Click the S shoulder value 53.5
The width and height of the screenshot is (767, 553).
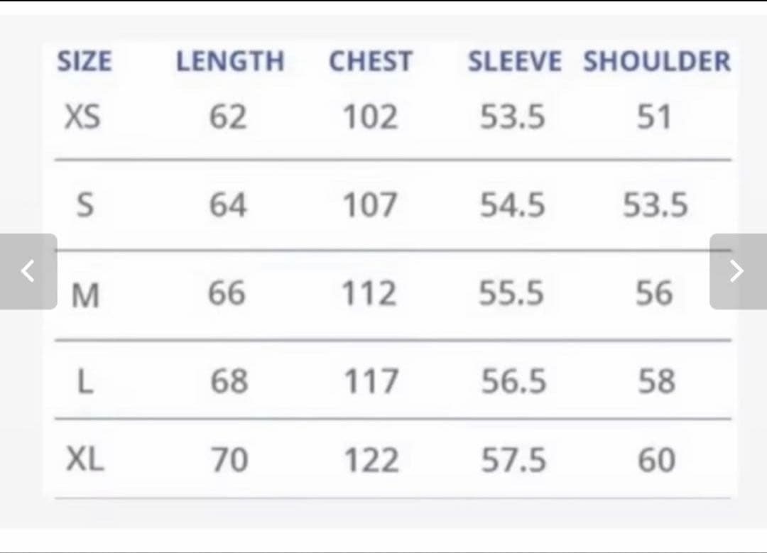pos(656,206)
